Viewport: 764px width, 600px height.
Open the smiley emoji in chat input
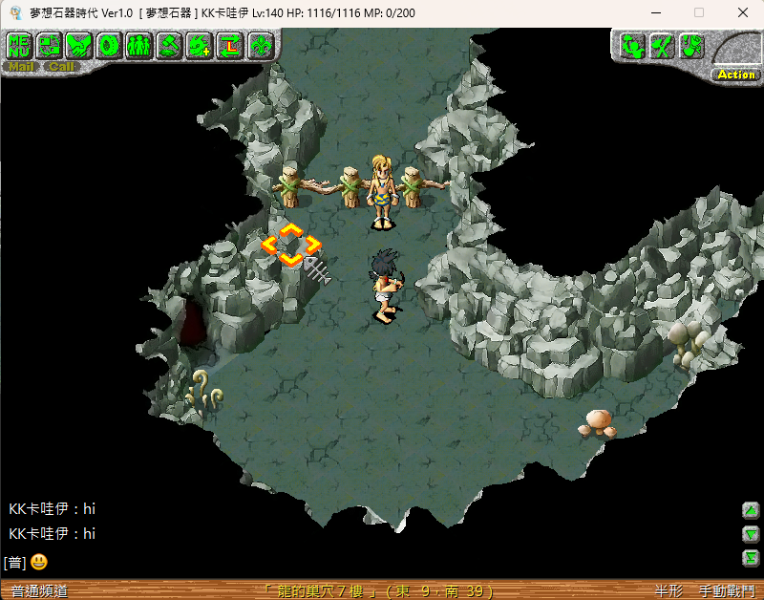[x=39, y=562]
